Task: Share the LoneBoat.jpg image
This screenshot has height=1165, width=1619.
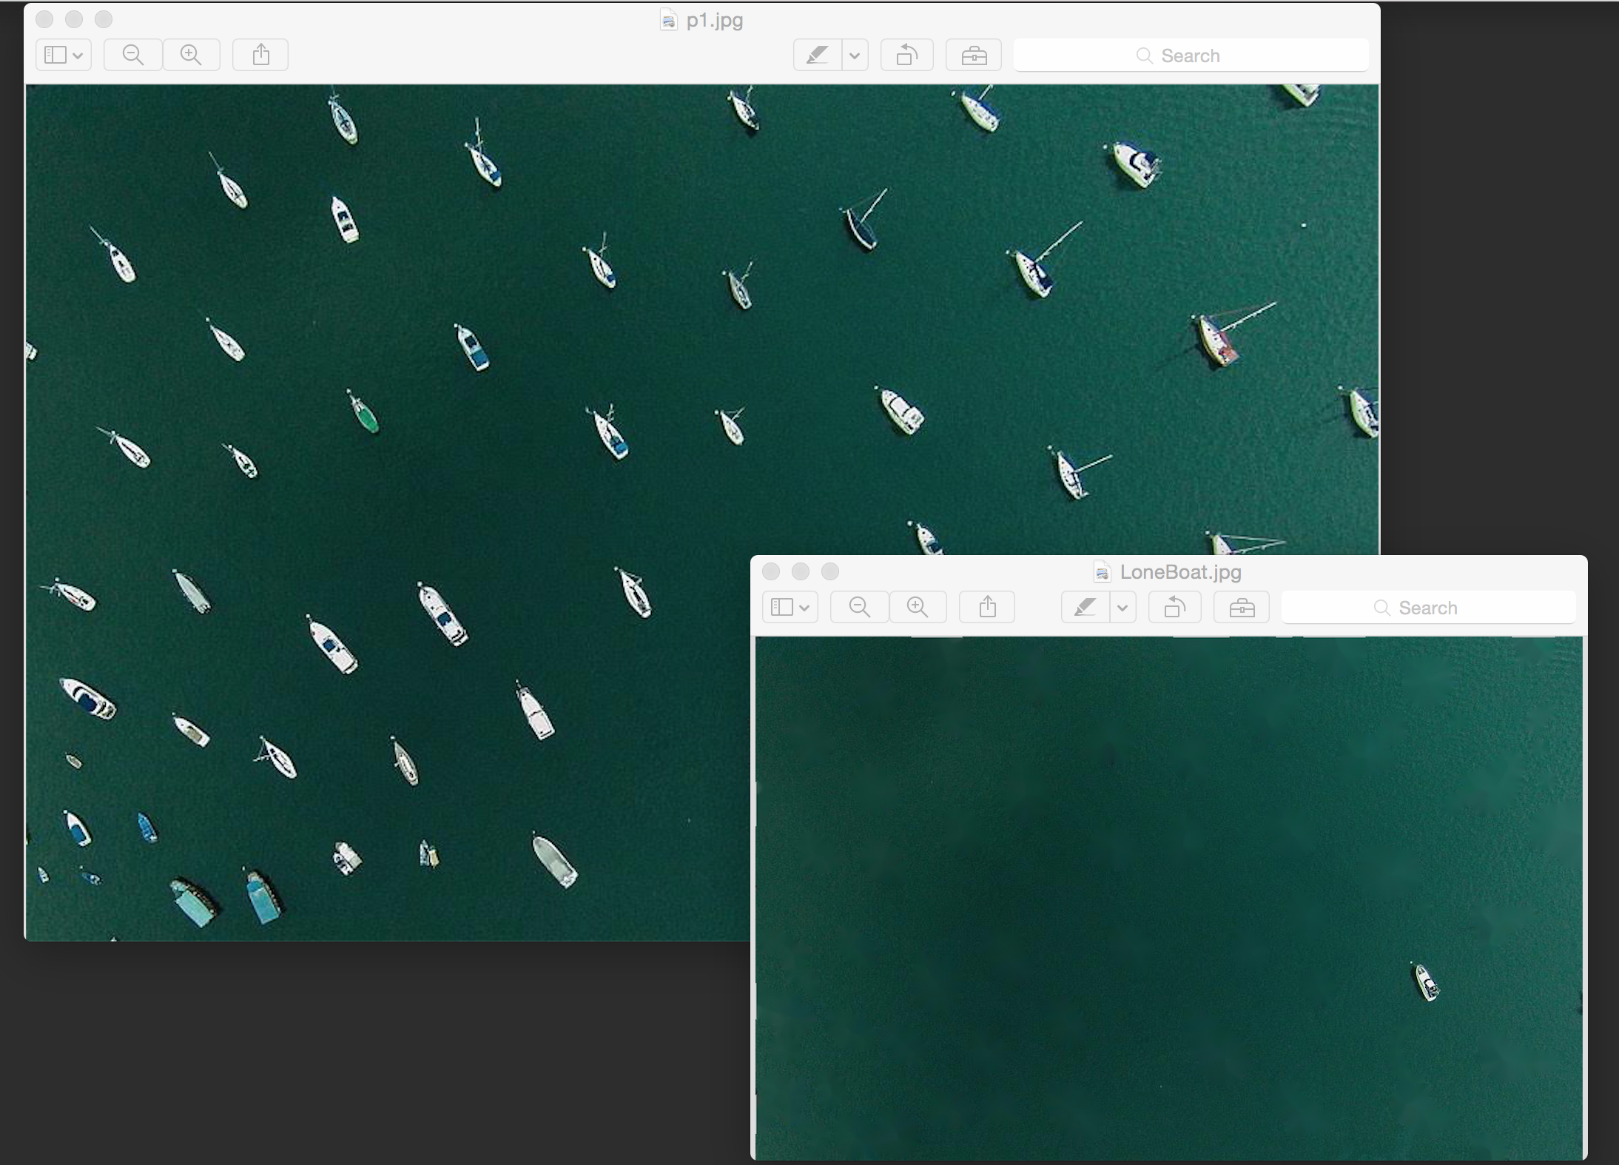Action: (987, 607)
